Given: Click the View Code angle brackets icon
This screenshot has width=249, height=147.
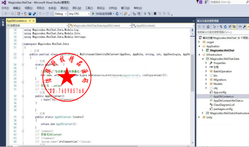Looking at the screenshot, I should [x=240, y=27].
